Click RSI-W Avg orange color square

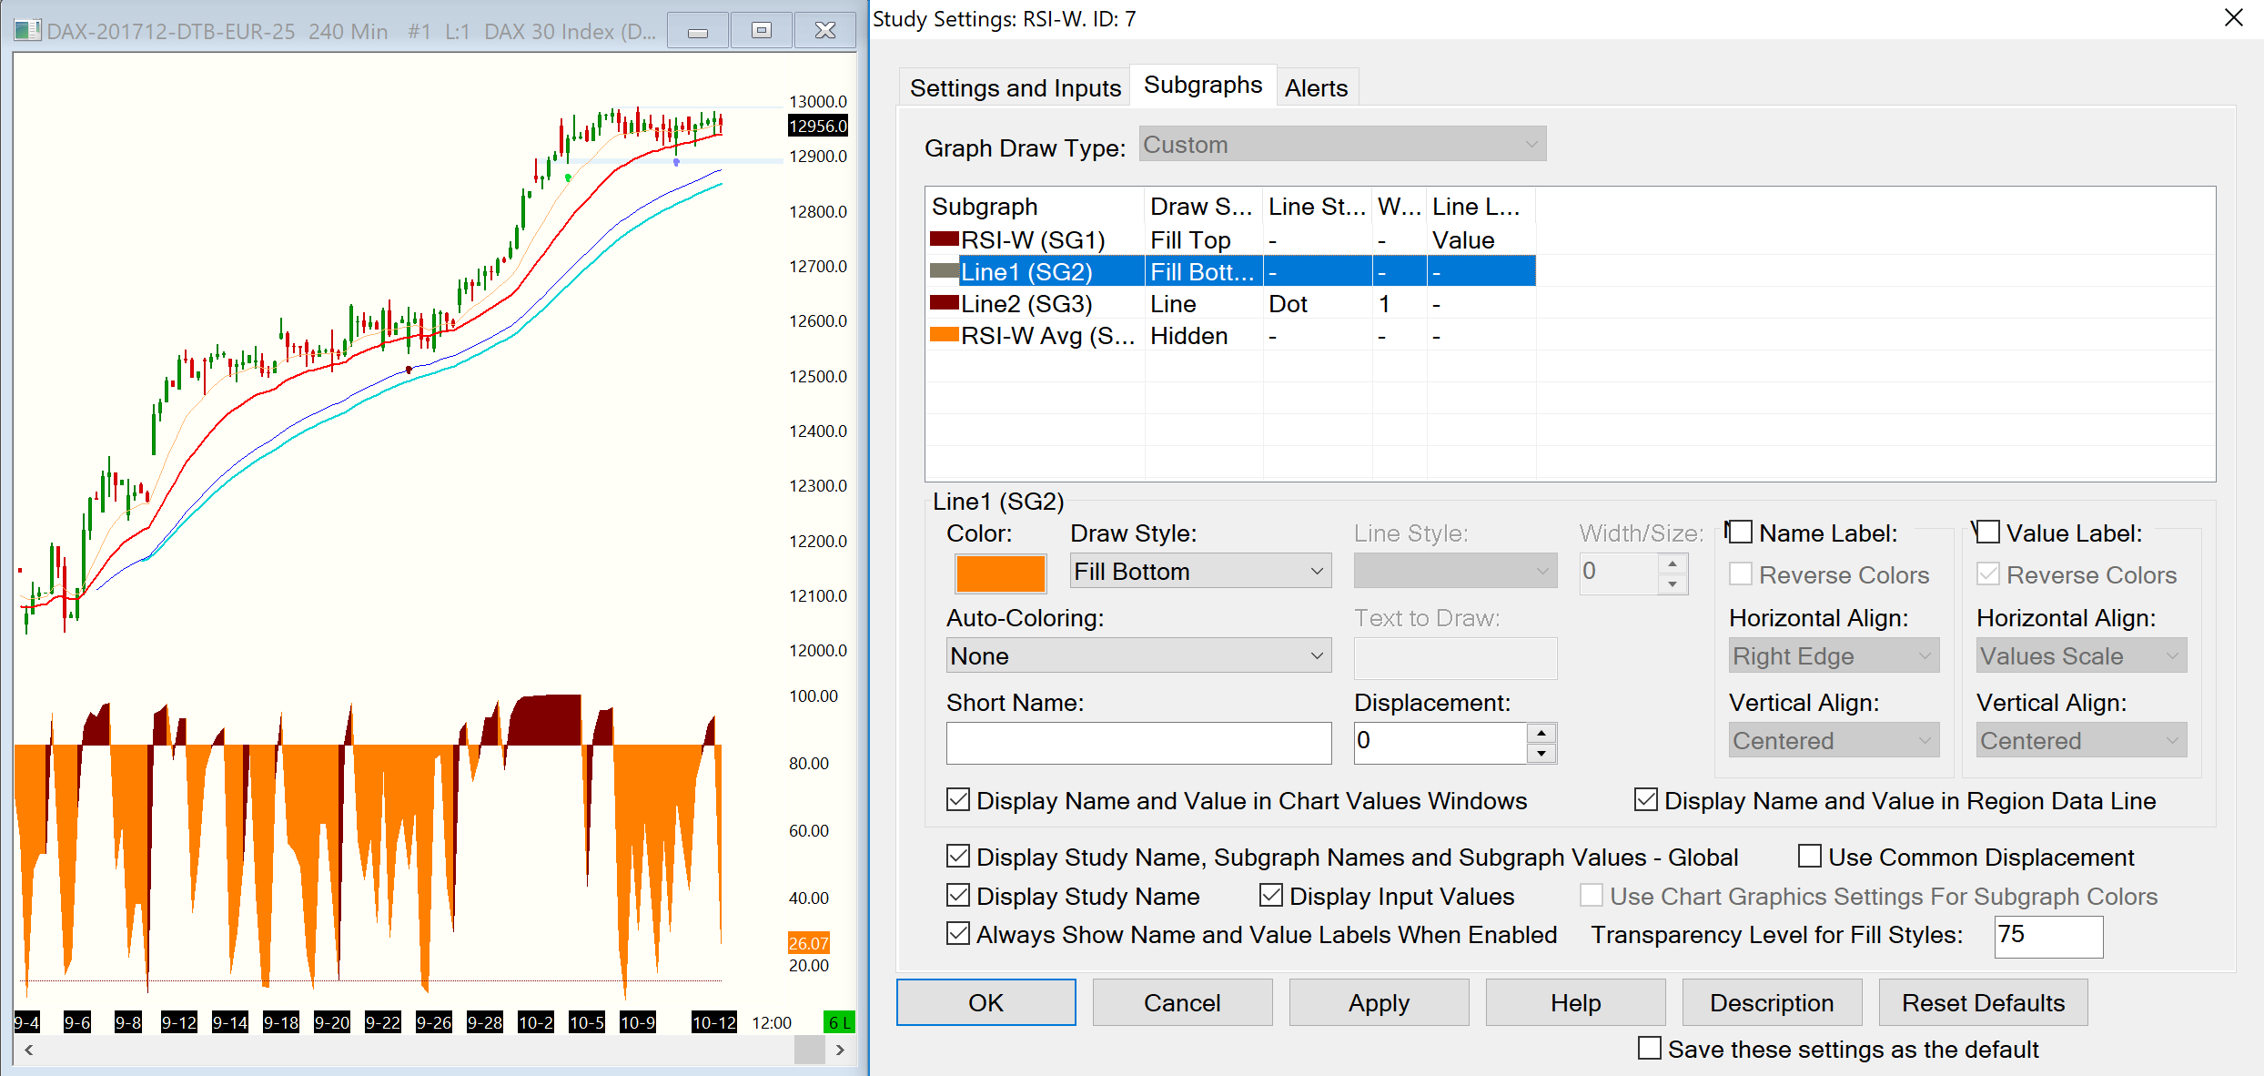click(x=945, y=335)
